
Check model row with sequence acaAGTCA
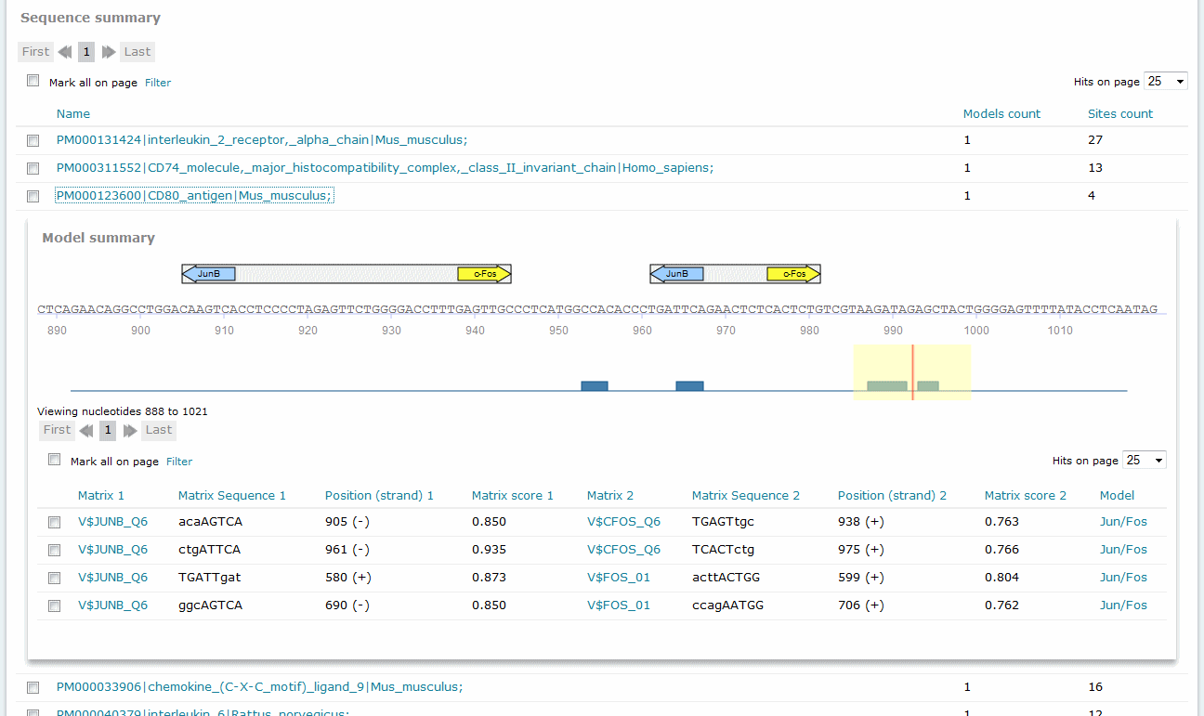[55, 522]
